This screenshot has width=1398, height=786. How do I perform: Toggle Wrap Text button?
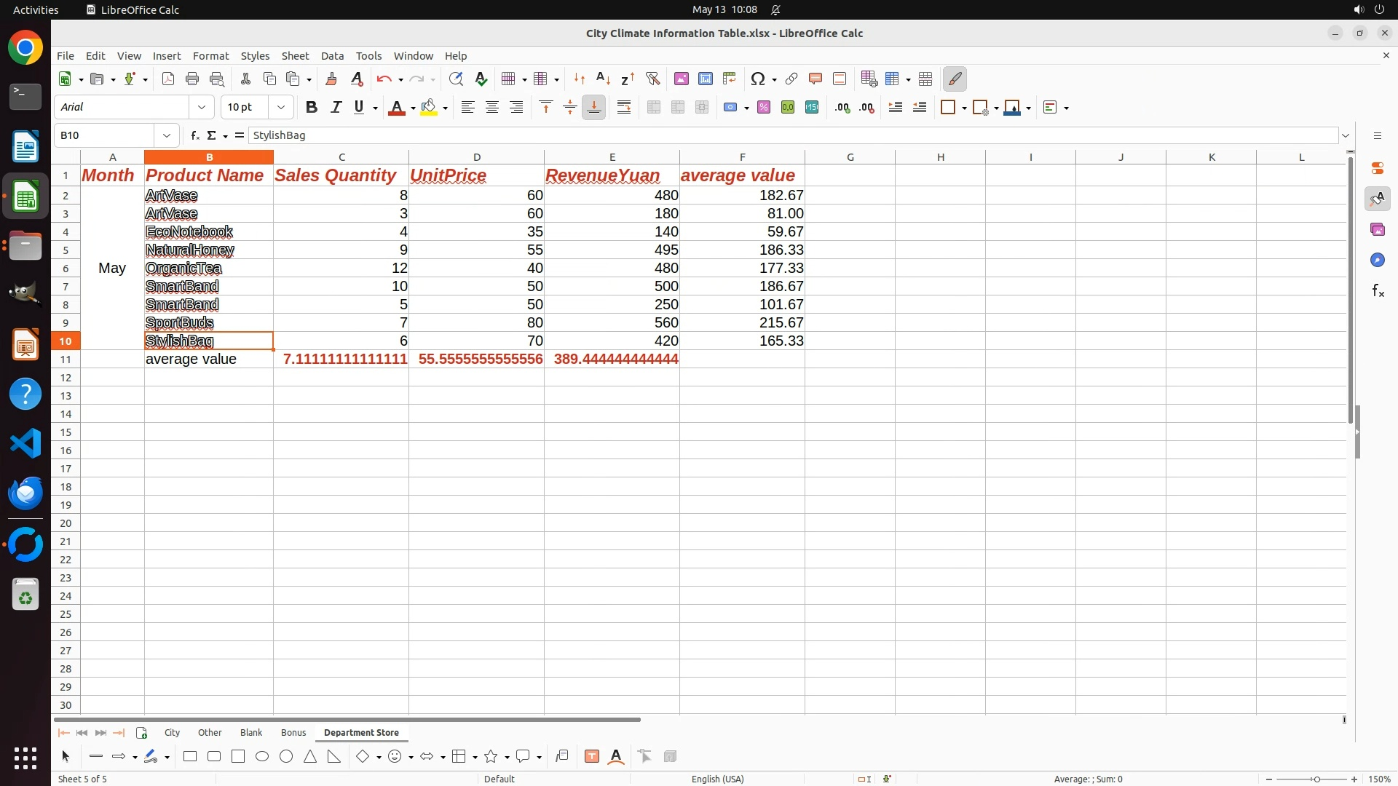624,107
